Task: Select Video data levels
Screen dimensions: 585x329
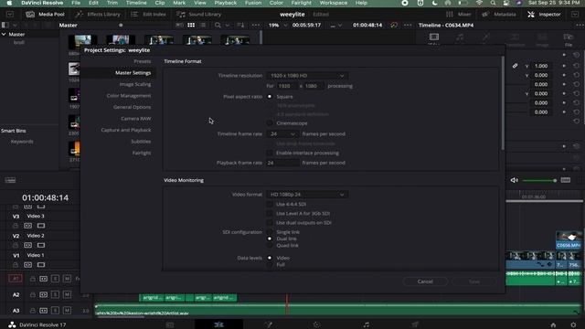Action: click(x=270, y=258)
